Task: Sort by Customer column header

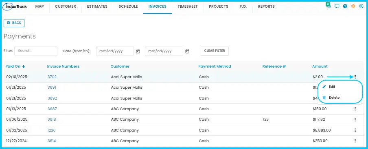Action: 120,66
